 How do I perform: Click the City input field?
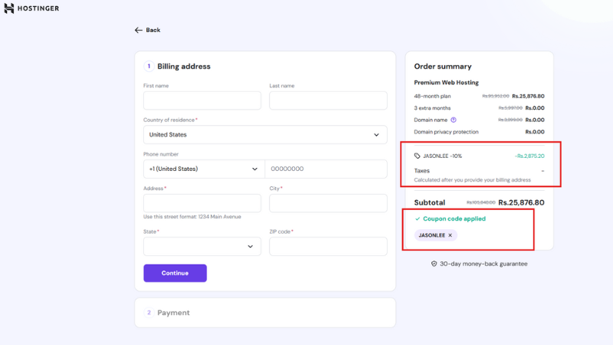coord(328,203)
